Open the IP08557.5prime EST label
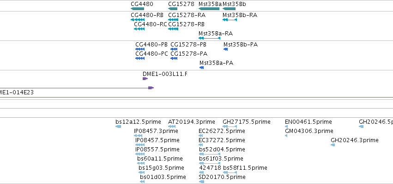 pos(157,149)
